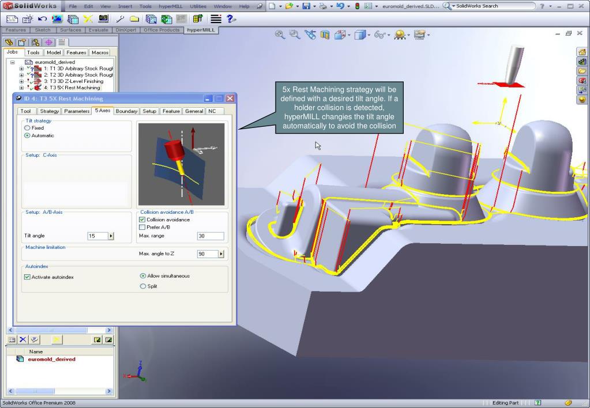Switch to the Strategy tab in dialog
This screenshot has height=408, width=590.
(x=49, y=111)
